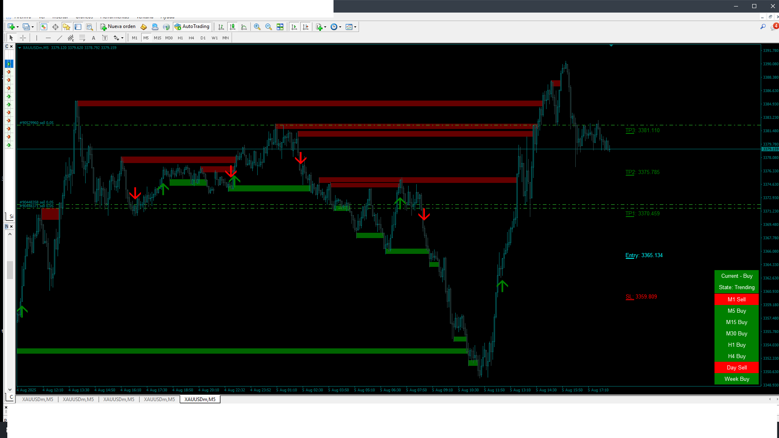Expand the templates dropdown arrow

(x=355, y=27)
